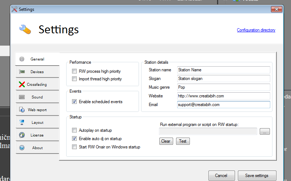Click Save settings button
The image size is (291, 181).
point(257,176)
